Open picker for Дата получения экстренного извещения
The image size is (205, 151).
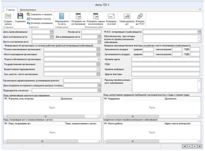click(x=99, y=85)
